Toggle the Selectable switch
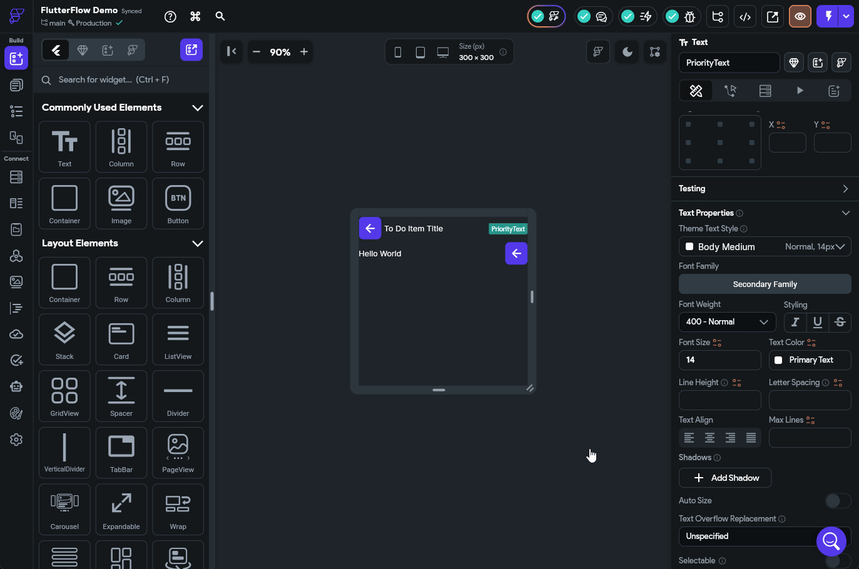This screenshot has height=569, width=859. pyautogui.click(x=838, y=561)
